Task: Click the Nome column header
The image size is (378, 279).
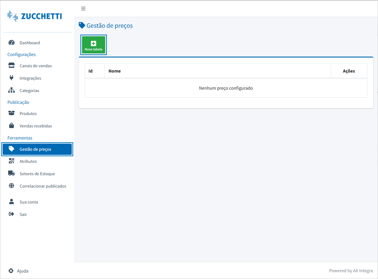Action: [115, 71]
